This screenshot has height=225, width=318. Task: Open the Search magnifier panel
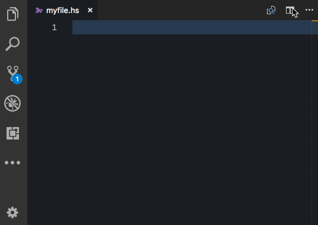[12, 43]
